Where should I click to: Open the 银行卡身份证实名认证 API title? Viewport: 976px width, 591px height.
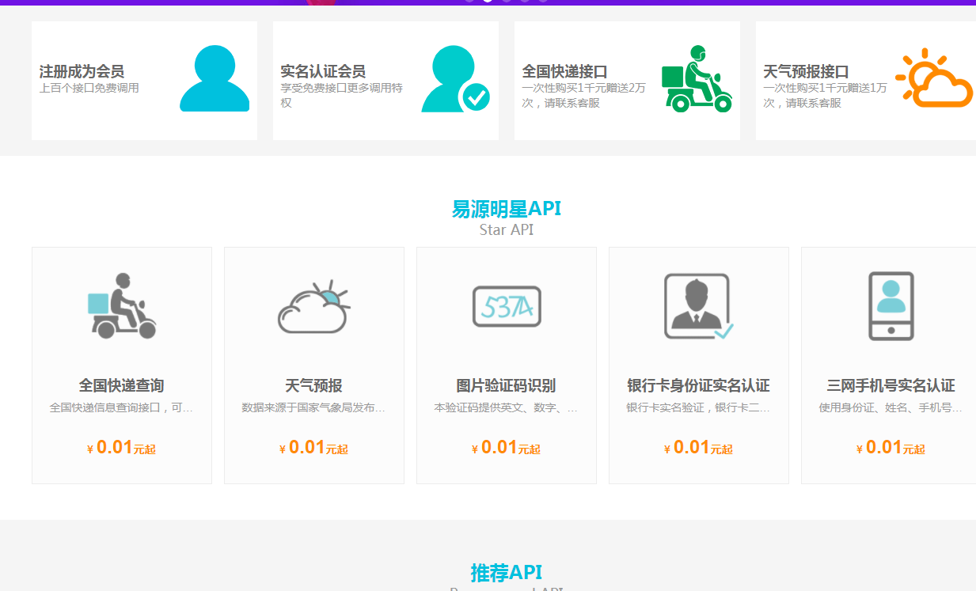click(x=698, y=386)
